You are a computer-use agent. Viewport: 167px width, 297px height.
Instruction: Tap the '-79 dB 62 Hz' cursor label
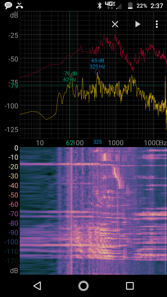70,77
